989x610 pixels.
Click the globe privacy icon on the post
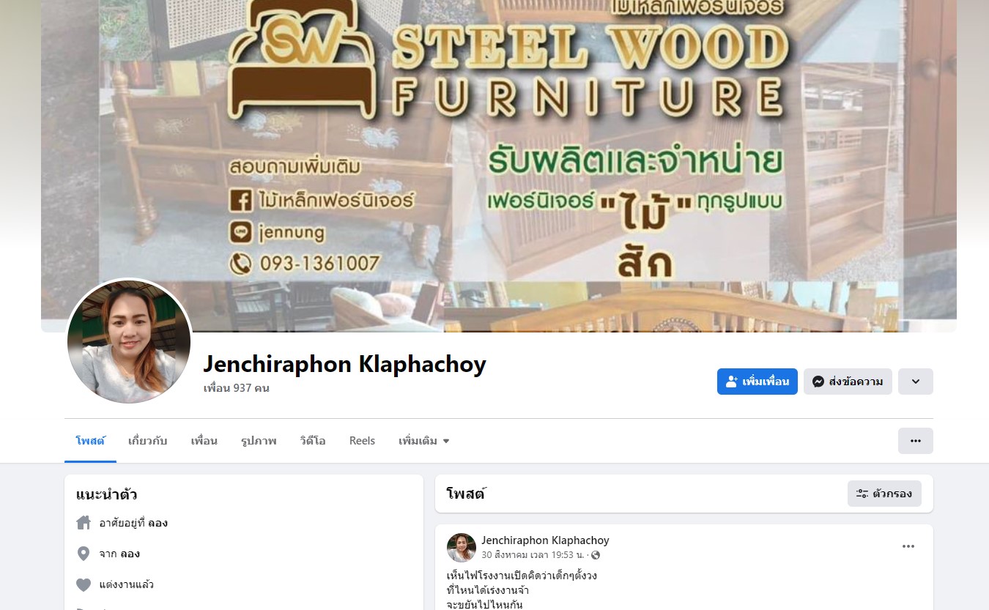point(596,555)
